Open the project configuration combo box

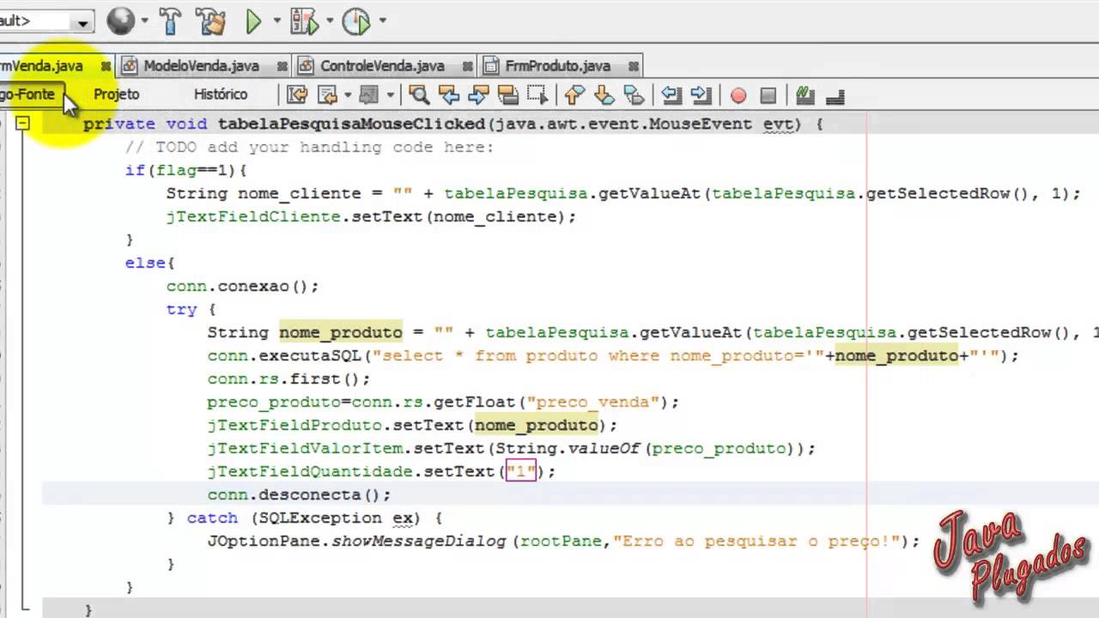pos(46,21)
